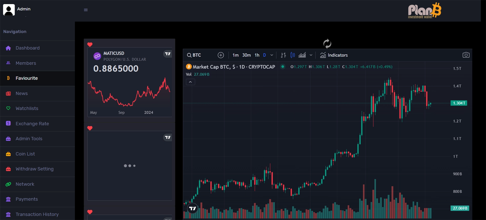The height and width of the screenshot is (220, 486).
Task: Add symbol with plus circle icon
Action: (221, 55)
